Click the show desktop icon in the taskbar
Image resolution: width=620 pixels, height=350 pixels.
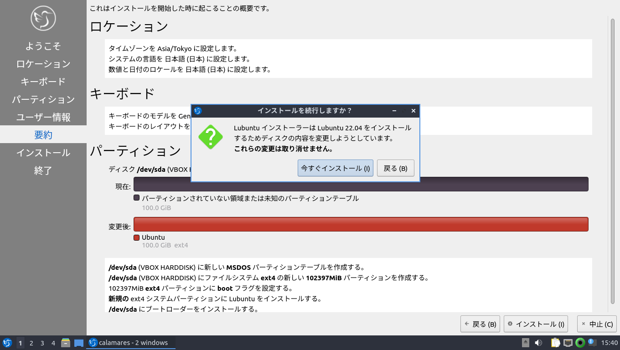point(78,343)
